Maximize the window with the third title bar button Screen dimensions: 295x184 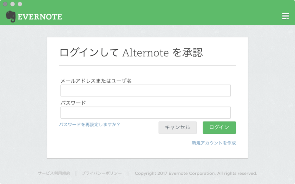(20, 4)
